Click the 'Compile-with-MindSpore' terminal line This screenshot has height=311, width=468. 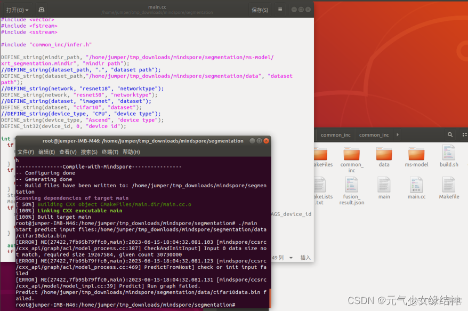(x=99, y=166)
